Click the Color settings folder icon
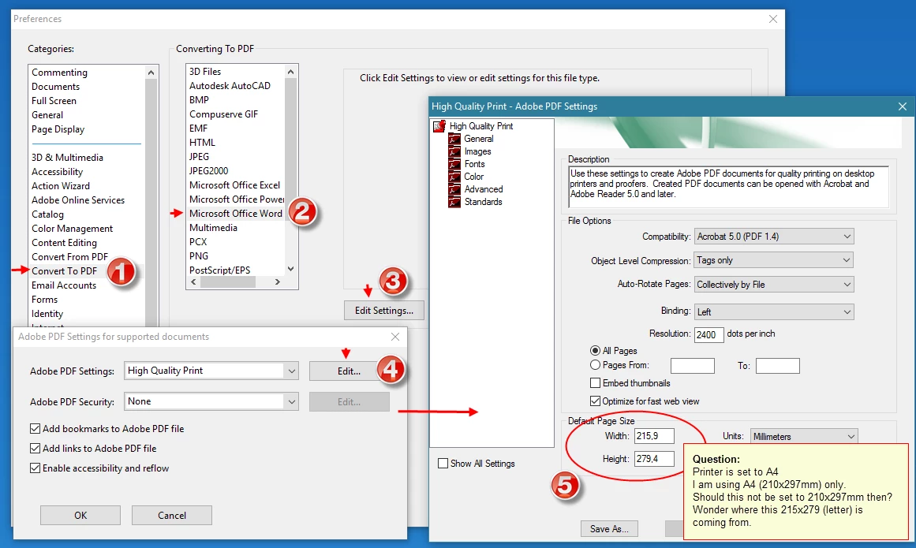This screenshot has height=548, width=916. click(454, 177)
